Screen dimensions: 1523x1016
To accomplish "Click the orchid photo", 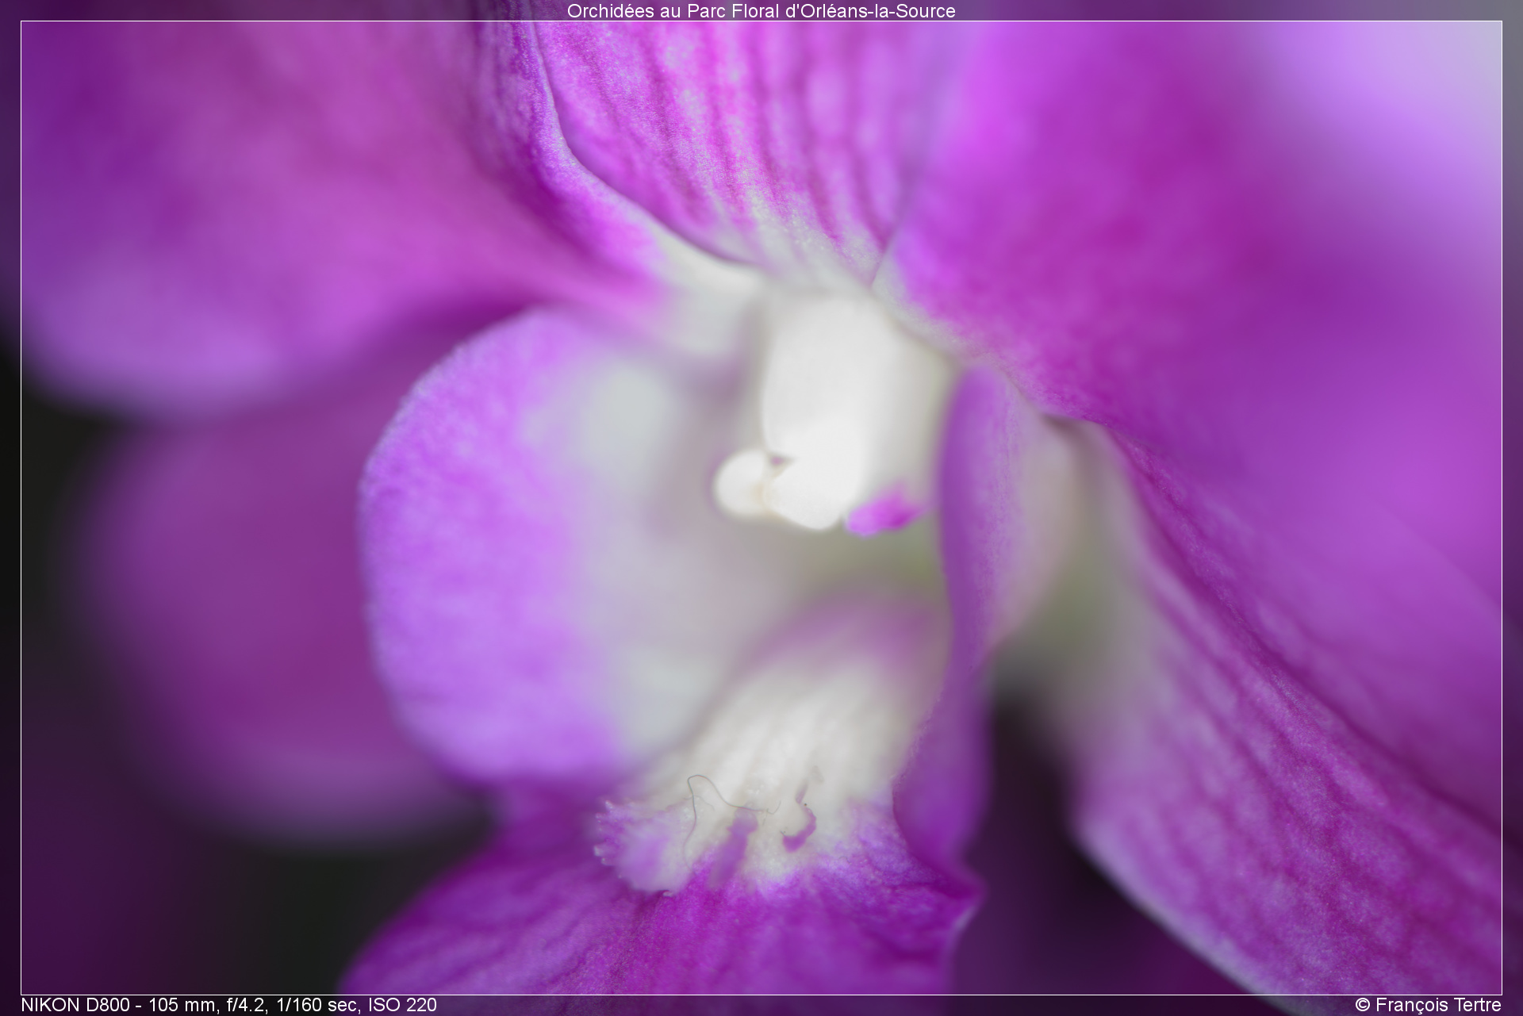I will click(x=761, y=508).
